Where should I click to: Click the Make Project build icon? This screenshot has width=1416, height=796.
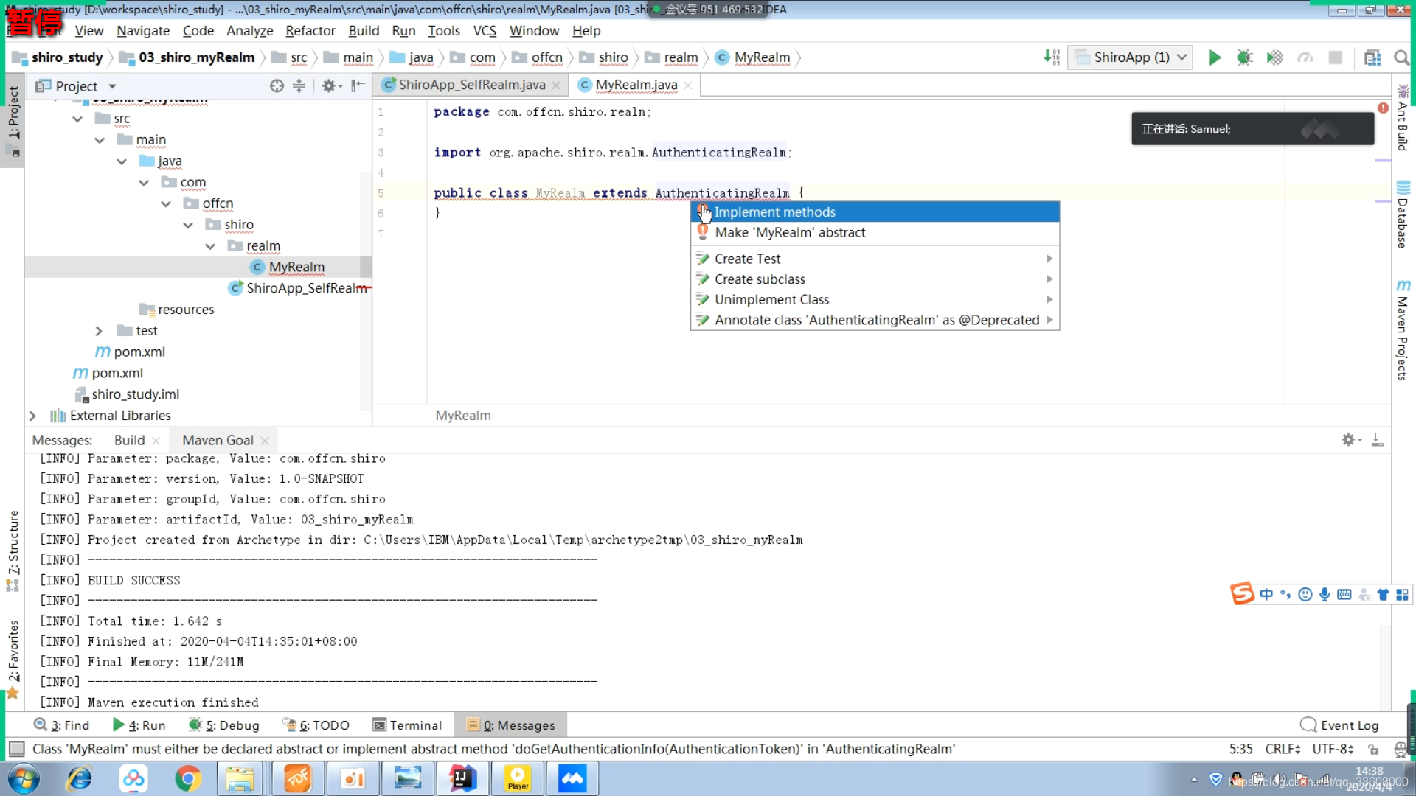[1052, 57]
